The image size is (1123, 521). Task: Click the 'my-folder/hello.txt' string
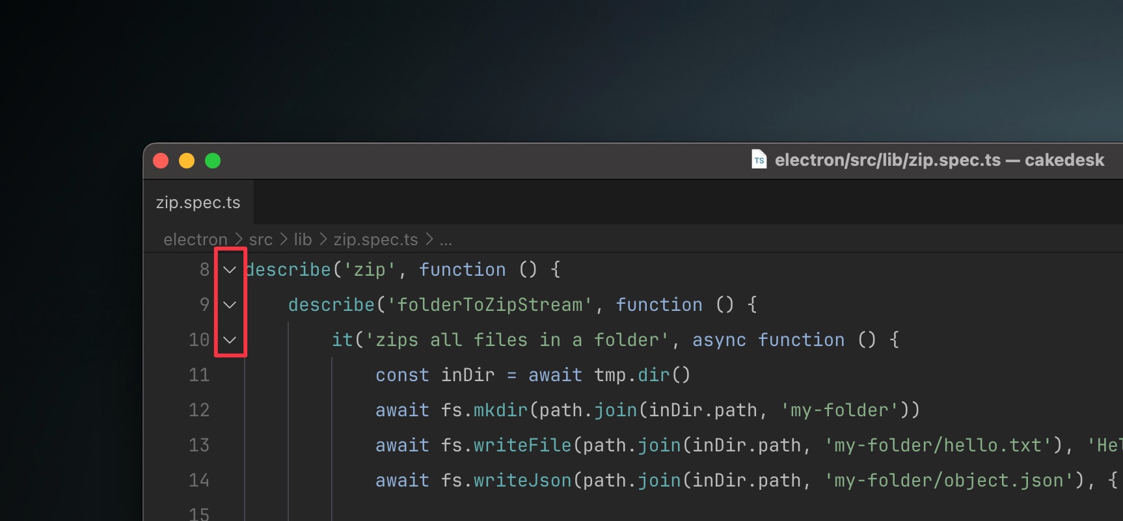coord(938,445)
